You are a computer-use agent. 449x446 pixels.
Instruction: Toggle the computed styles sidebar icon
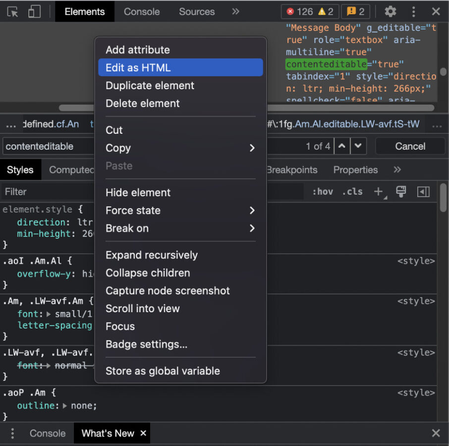423,192
